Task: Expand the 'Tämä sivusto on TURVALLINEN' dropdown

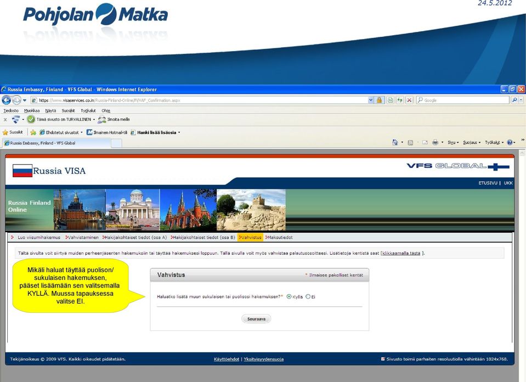Action: coord(94,120)
